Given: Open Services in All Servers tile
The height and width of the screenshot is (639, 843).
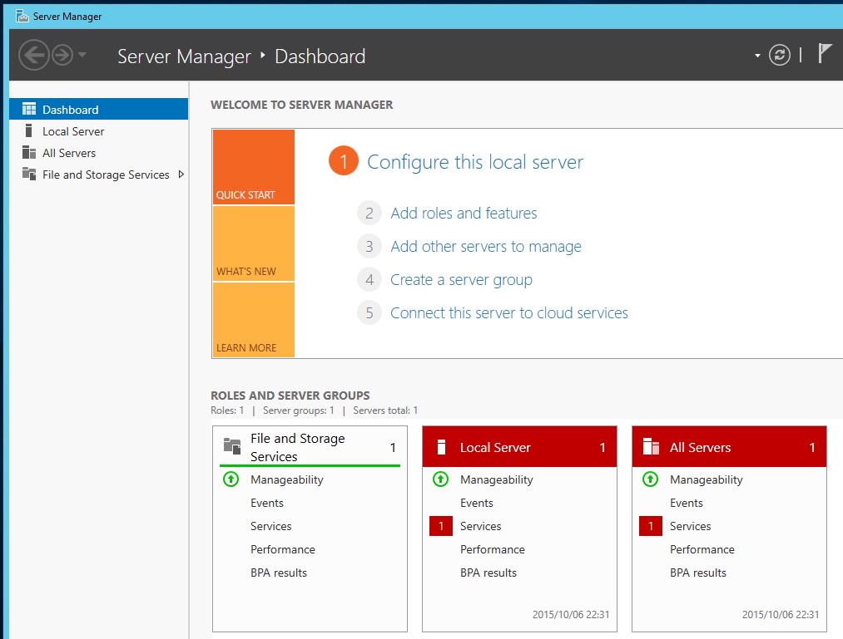Looking at the screenshot, I should click(x=691, y=526).
